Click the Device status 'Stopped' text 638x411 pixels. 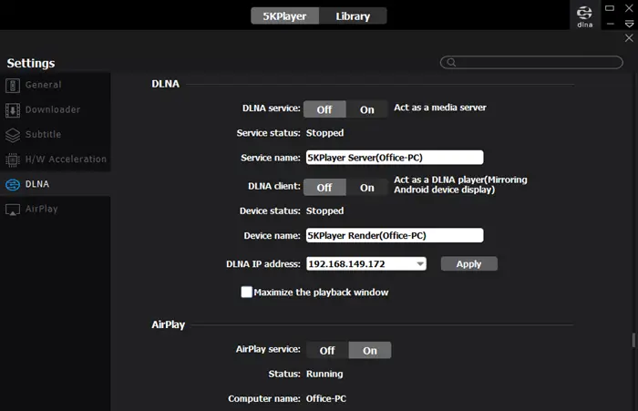pos(324,211)
